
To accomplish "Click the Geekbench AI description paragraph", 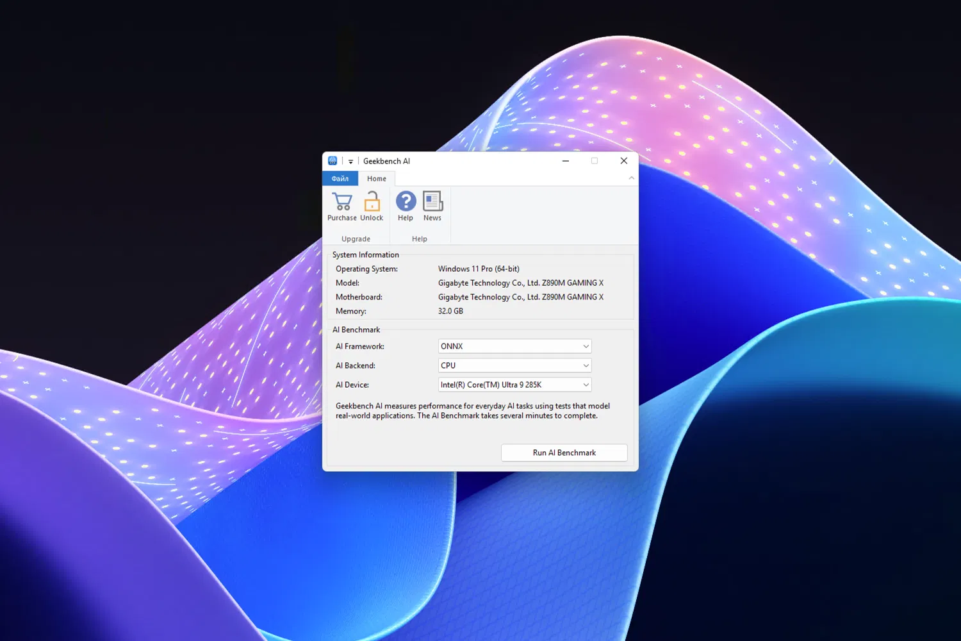I will [473, 411].
